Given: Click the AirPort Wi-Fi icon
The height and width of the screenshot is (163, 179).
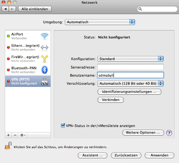Looking at the screenshot, I should (x=45, y=36).
